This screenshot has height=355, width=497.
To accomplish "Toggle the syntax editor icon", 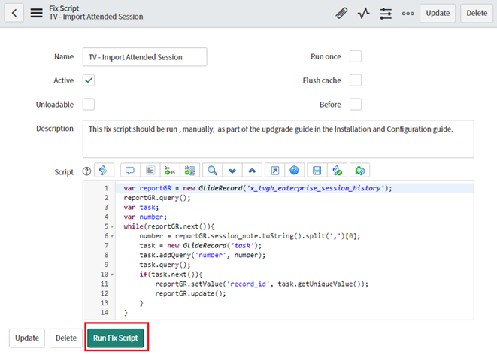I will [104, 171].
